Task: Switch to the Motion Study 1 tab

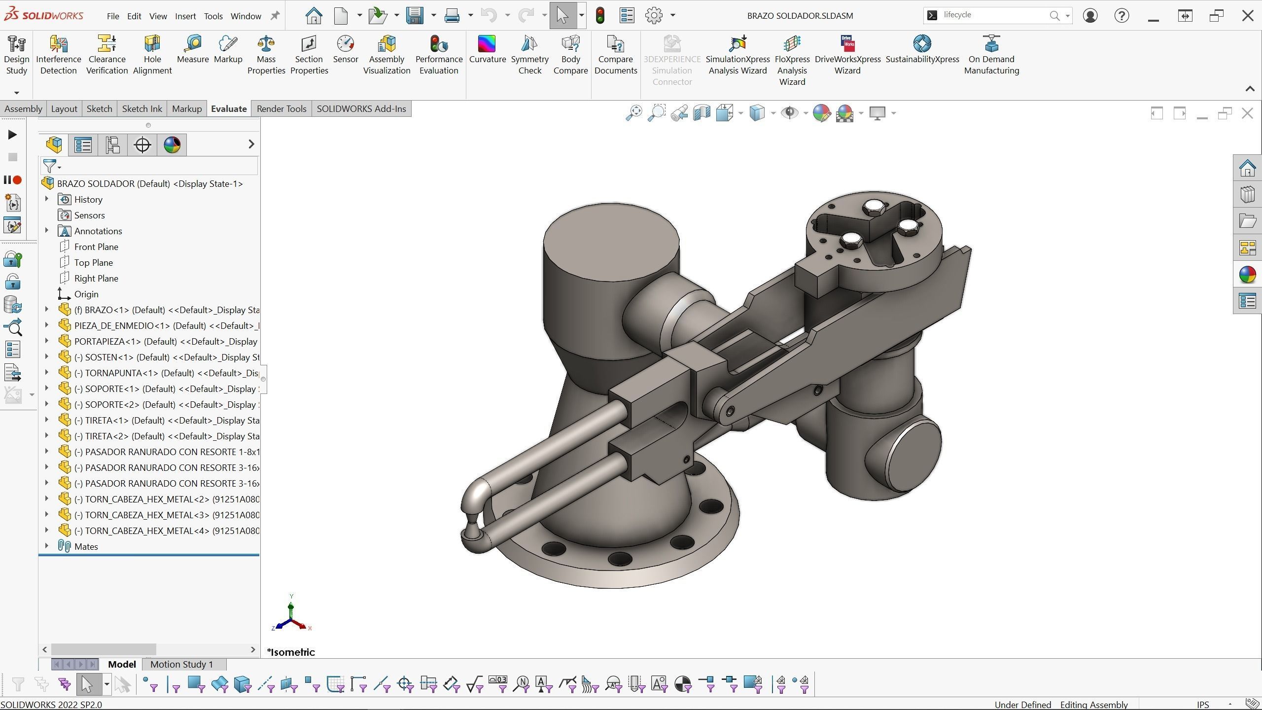Action: point(181,664)
